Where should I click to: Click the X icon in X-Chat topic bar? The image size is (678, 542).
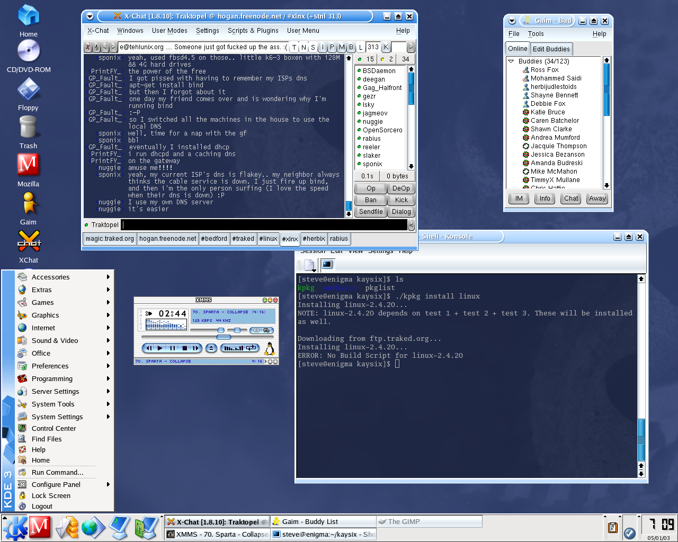[x=88, y=47]
